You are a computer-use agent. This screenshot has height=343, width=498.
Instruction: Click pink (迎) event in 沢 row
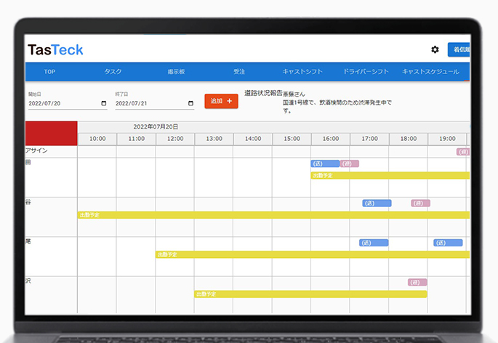(x=417, y=283)
